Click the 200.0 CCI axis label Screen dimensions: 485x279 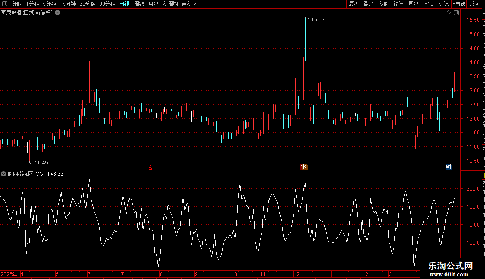[x=473, y=189]
